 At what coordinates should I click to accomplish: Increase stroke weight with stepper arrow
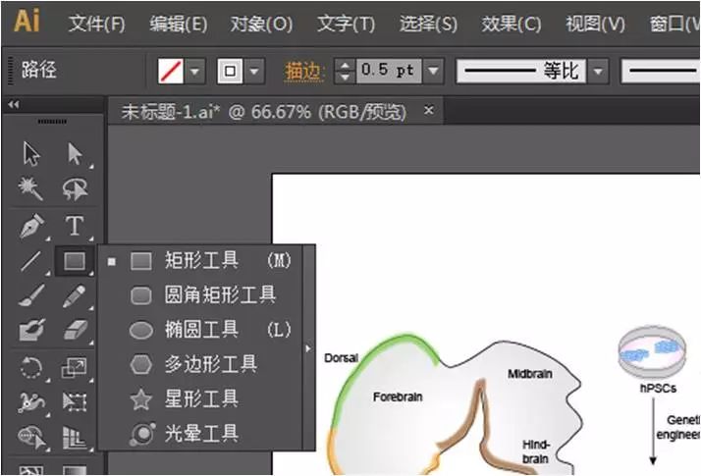(345, 65)
